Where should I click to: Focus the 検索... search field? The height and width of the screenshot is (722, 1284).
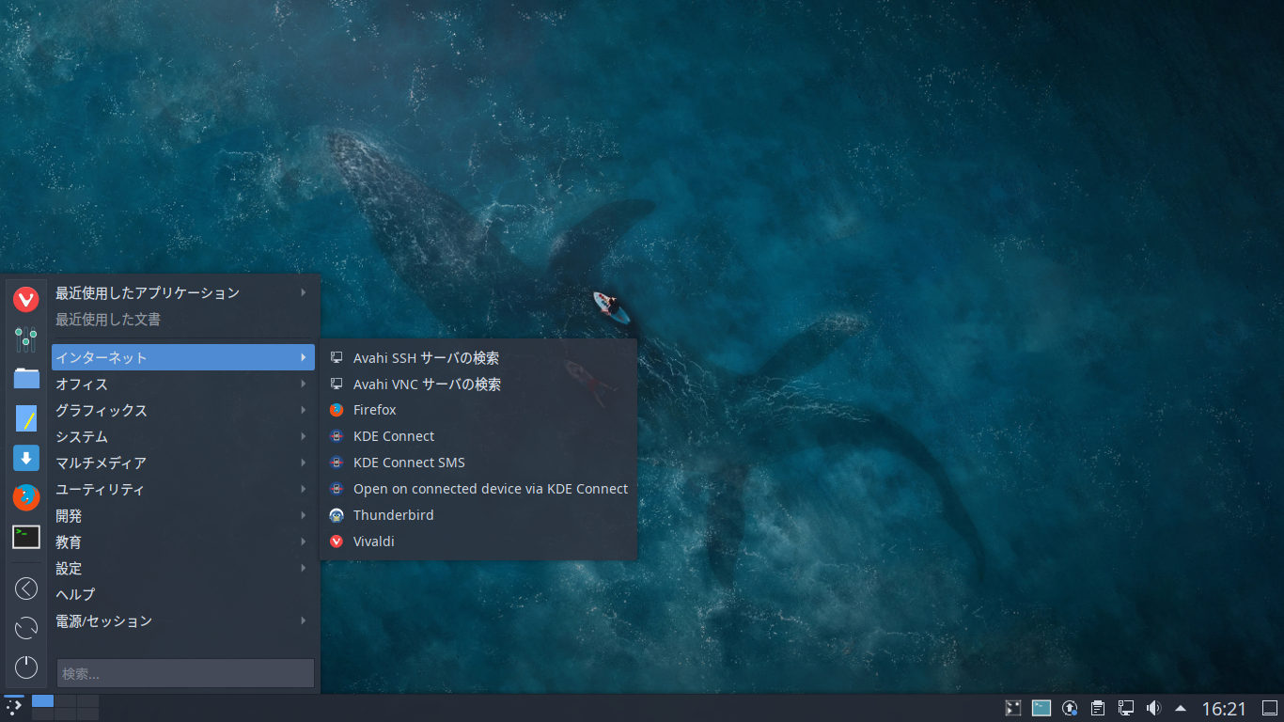coord(185,673)
